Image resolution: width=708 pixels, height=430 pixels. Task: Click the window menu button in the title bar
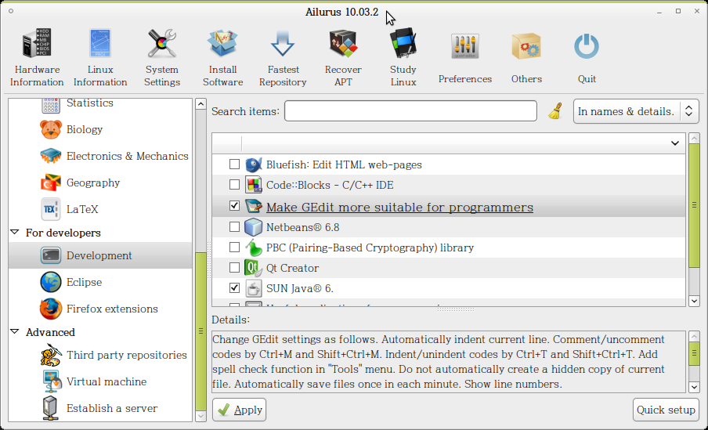tap(11, 11)
